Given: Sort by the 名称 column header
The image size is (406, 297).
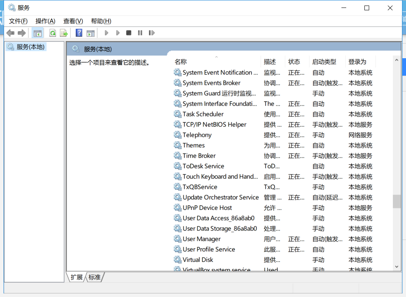Looking at the screenshot, I should (x=216, y=62).
